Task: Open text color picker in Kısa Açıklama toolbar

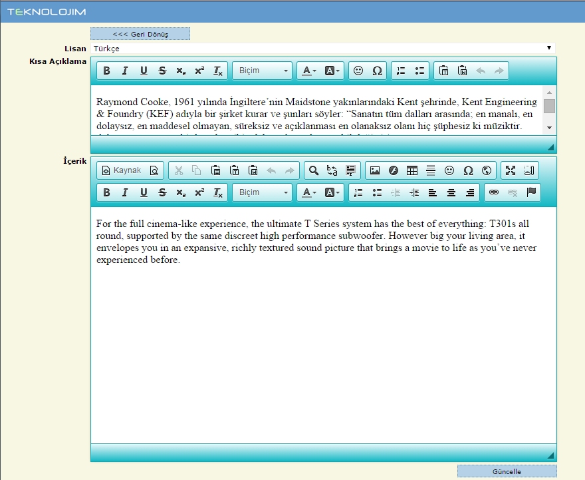Action: [x=308, y=71]
